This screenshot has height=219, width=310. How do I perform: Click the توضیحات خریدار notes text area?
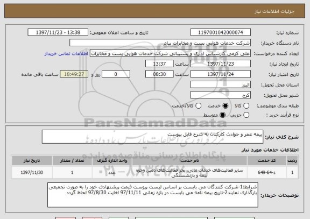(x=153, y=195)
